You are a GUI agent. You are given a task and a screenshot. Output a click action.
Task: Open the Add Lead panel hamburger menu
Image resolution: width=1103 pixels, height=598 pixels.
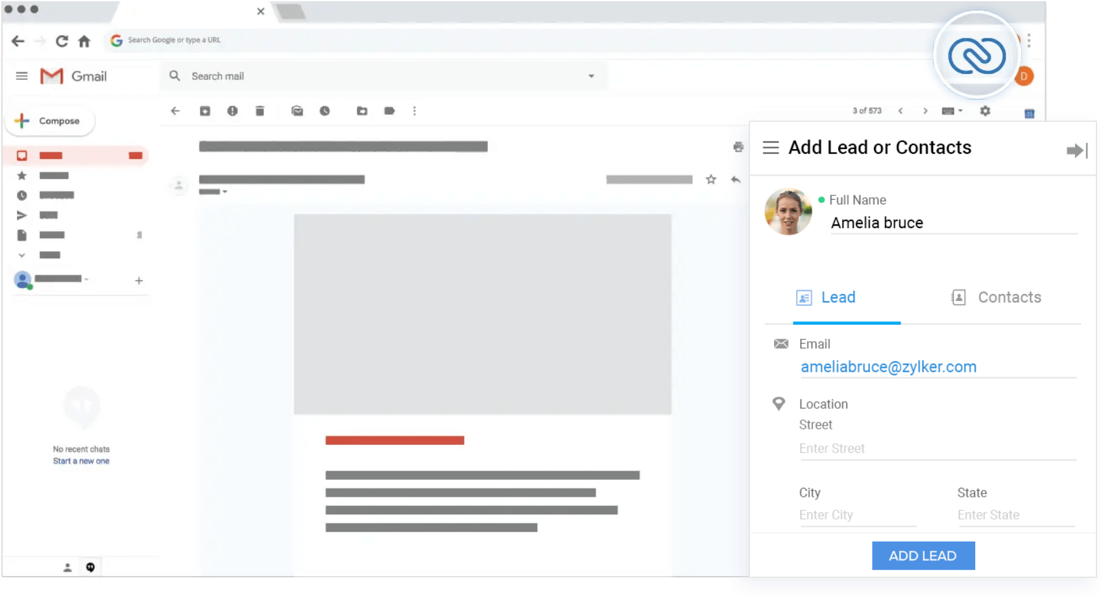(771, 148)
